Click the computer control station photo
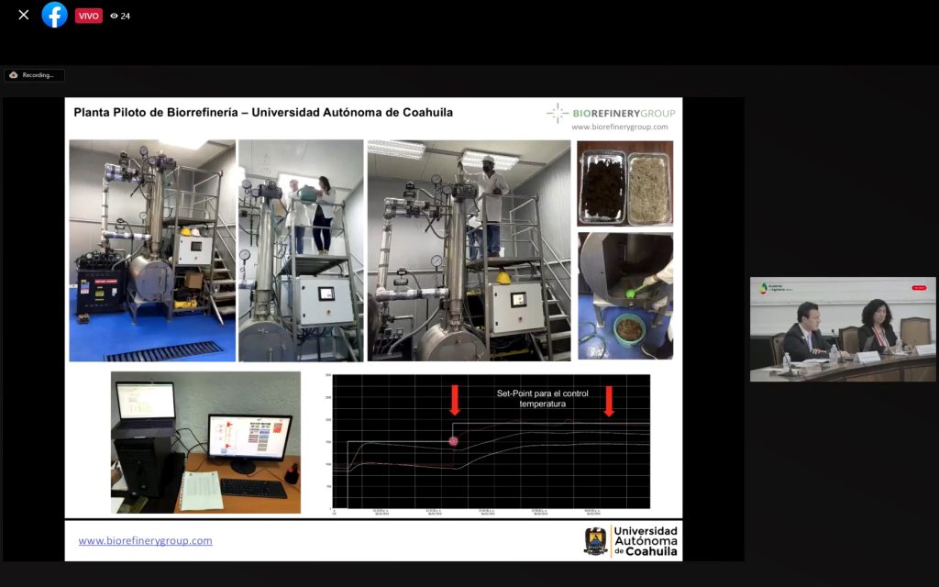Screen dimensions: 939x587 (205, 442)
